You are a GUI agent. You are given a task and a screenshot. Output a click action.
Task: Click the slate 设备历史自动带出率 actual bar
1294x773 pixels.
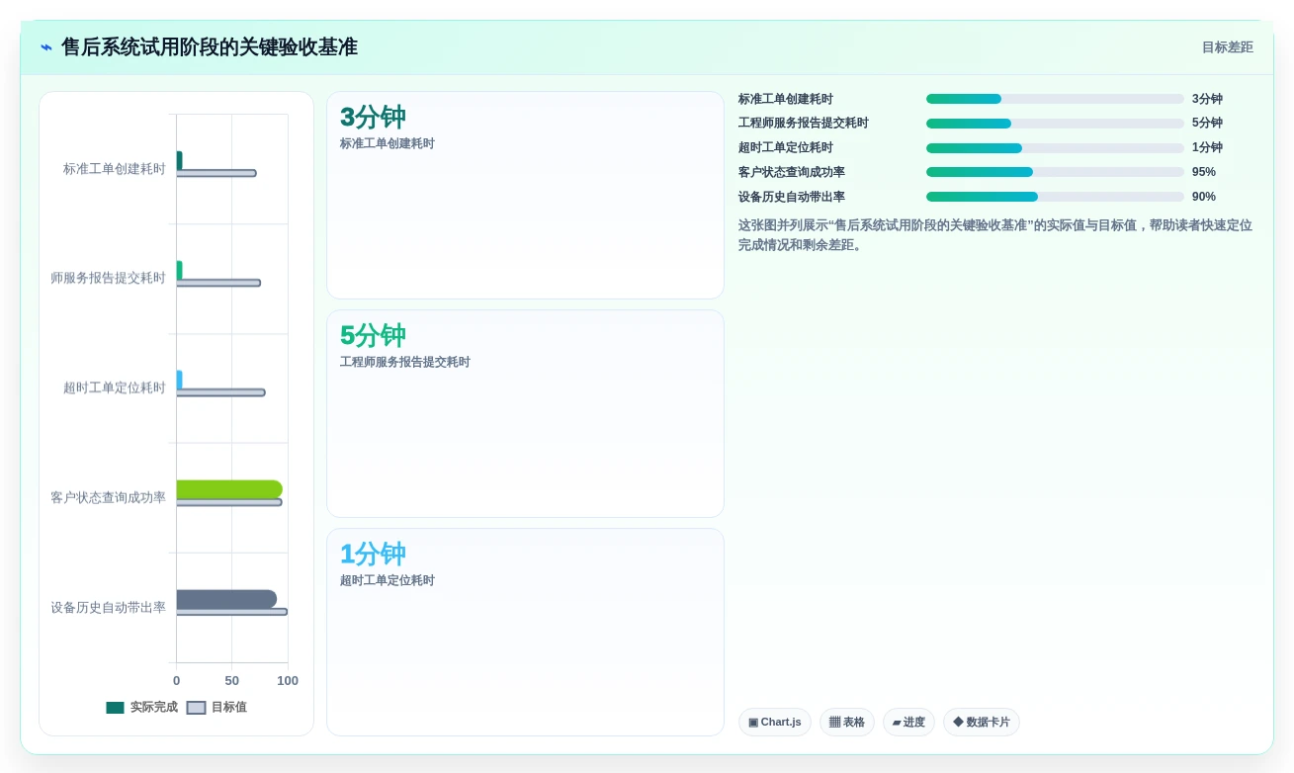pyautogui.click(x=226, y=599)
